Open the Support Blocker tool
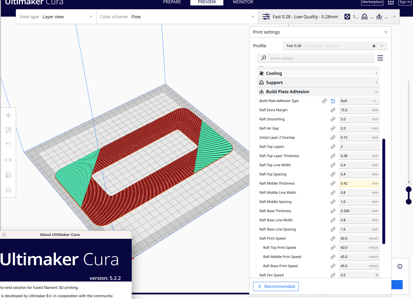 [x=8, y=189]
